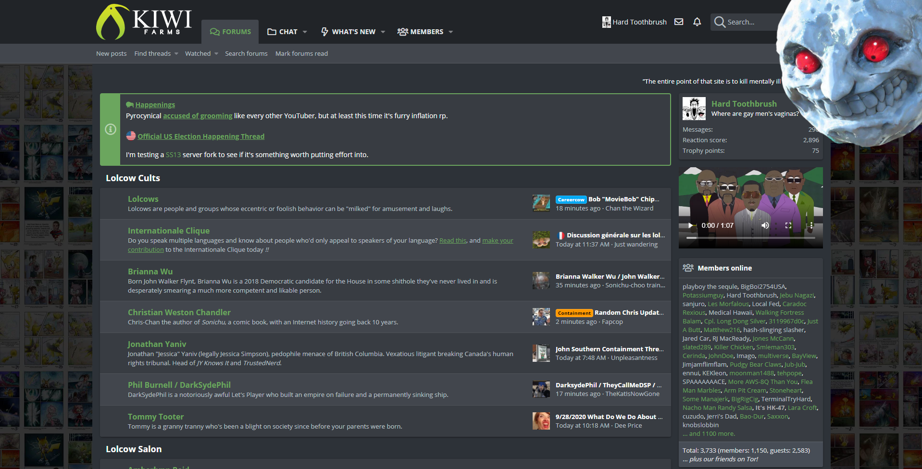Open the Brianna Wu forum
The image size is (922, 469).
coord(150,272)
